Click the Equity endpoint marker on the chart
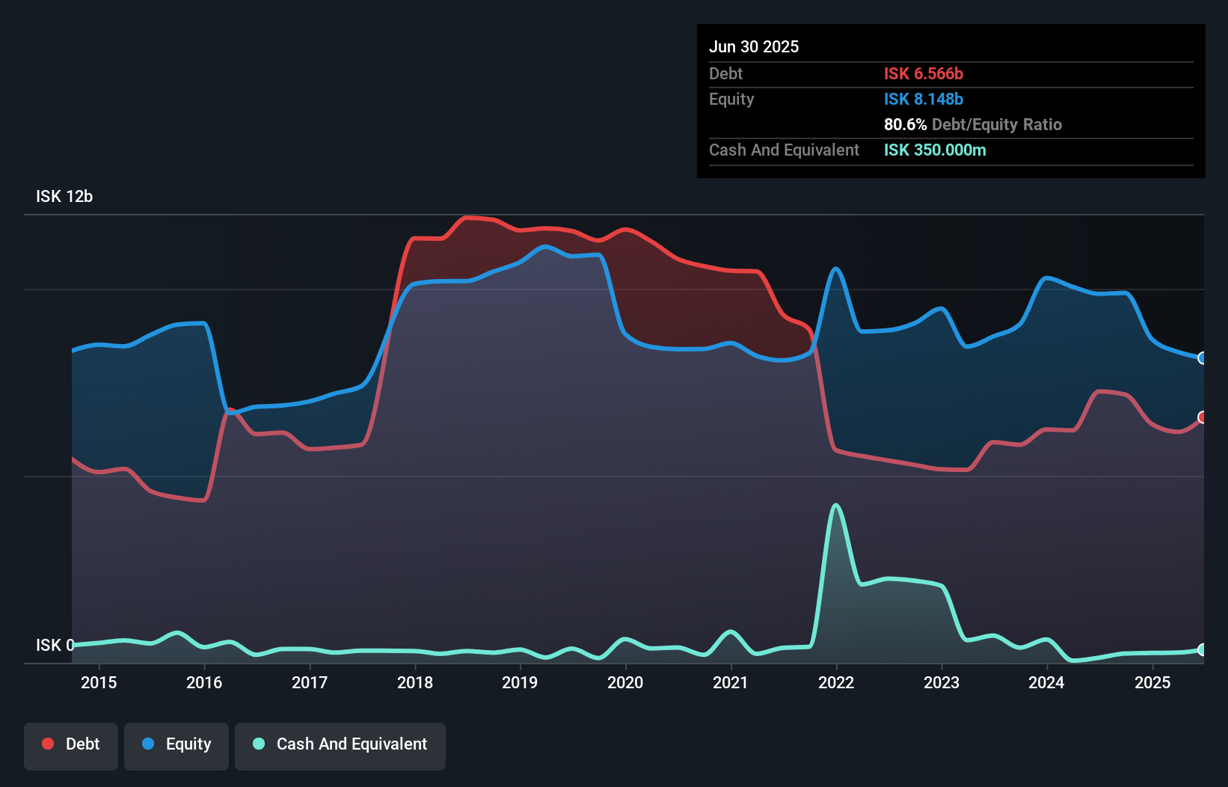 [1203, 359]
